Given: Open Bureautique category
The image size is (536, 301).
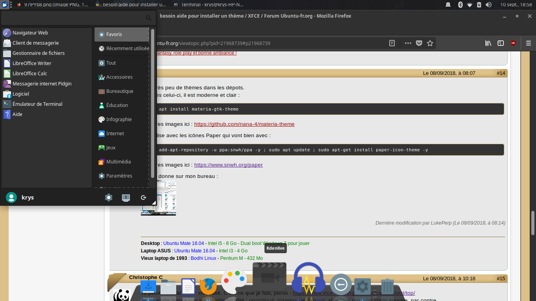Looking at the screenshot, I should 122,91.
